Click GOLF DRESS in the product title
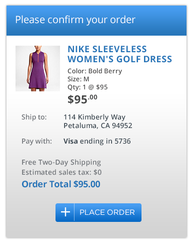Screen dimensions: 192x247 (144, 59)
